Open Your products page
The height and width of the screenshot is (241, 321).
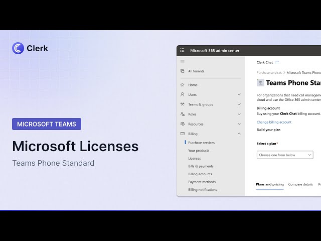coord(199,151)
